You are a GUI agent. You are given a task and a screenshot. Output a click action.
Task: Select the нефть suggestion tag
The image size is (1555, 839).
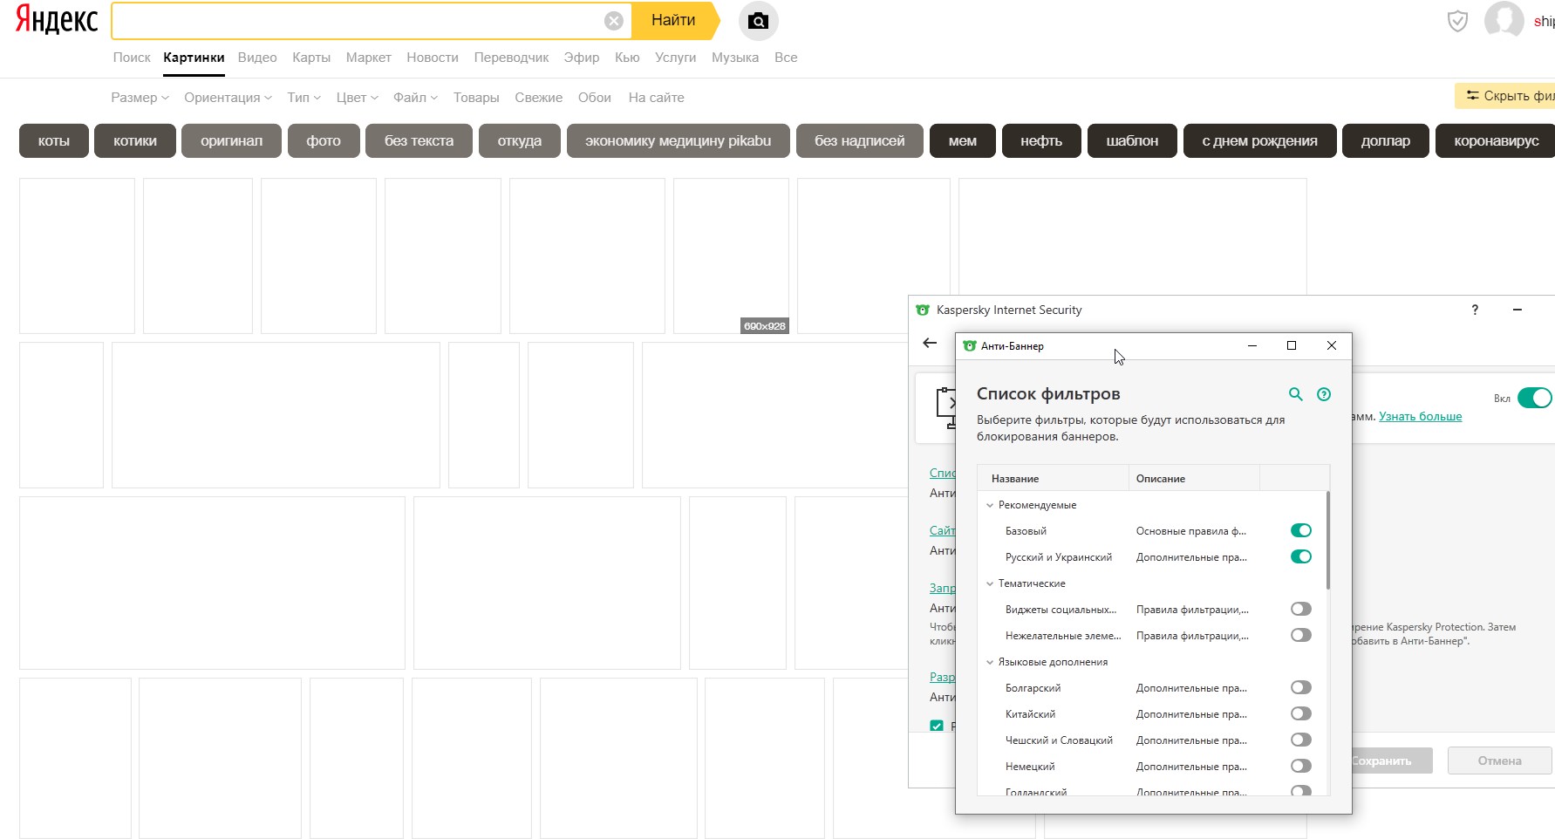(1041, 140)
